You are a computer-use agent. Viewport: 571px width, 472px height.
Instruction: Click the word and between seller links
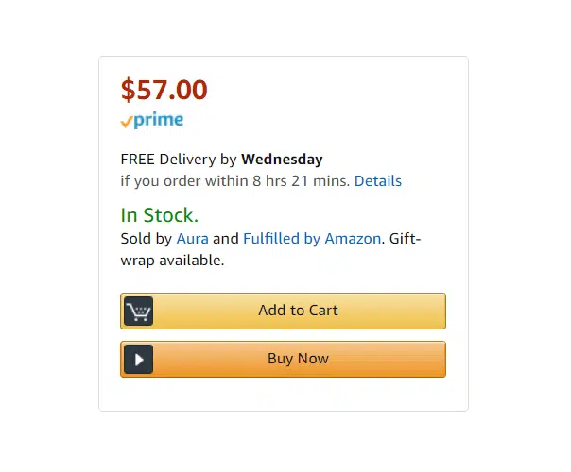click(226, 239)
